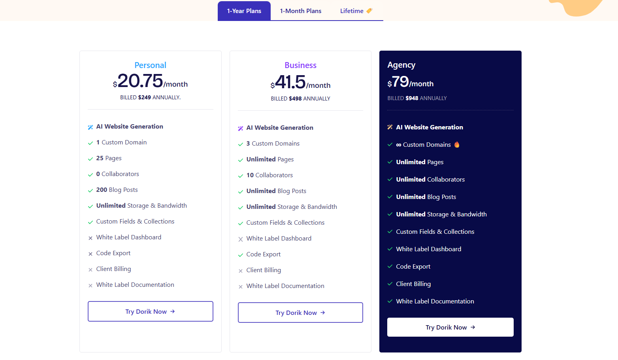Click the cross beside Personal White Label Documentation
618x360 pixels.
click(90, 285)
